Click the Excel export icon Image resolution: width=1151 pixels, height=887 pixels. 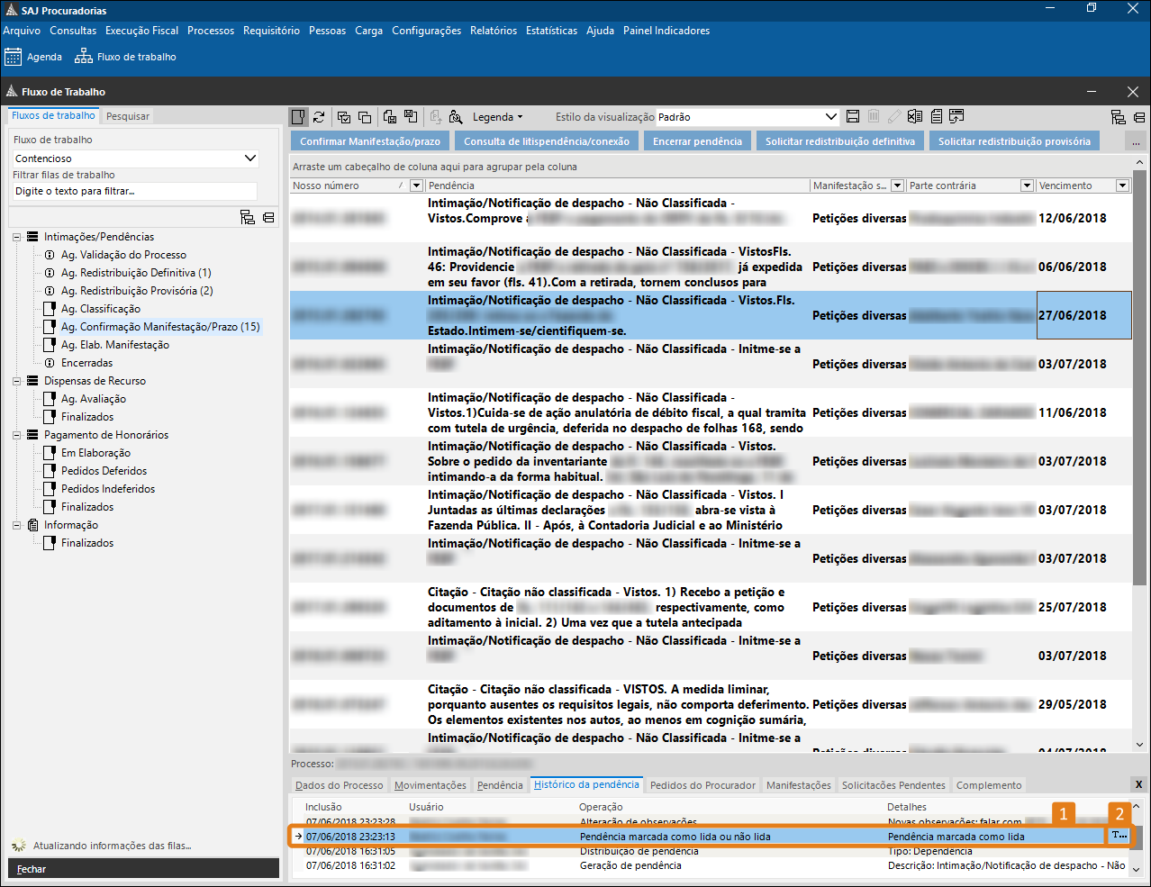(x=915, y=117)
